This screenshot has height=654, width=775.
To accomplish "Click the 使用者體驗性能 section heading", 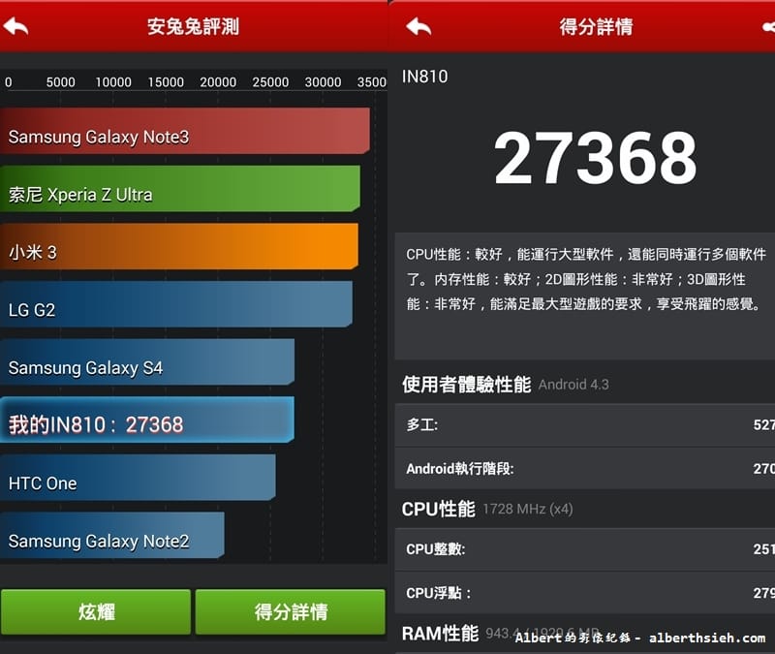I will pyautogui.click(x=467, y=385).
